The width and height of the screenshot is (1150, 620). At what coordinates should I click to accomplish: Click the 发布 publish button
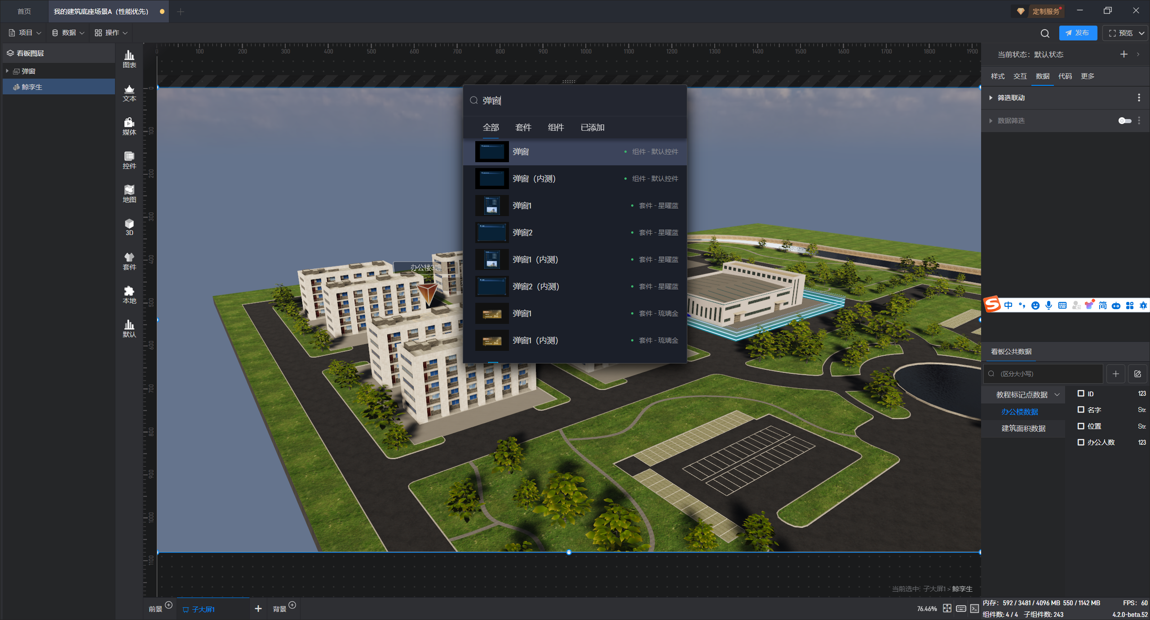(x=1077, y=33)
